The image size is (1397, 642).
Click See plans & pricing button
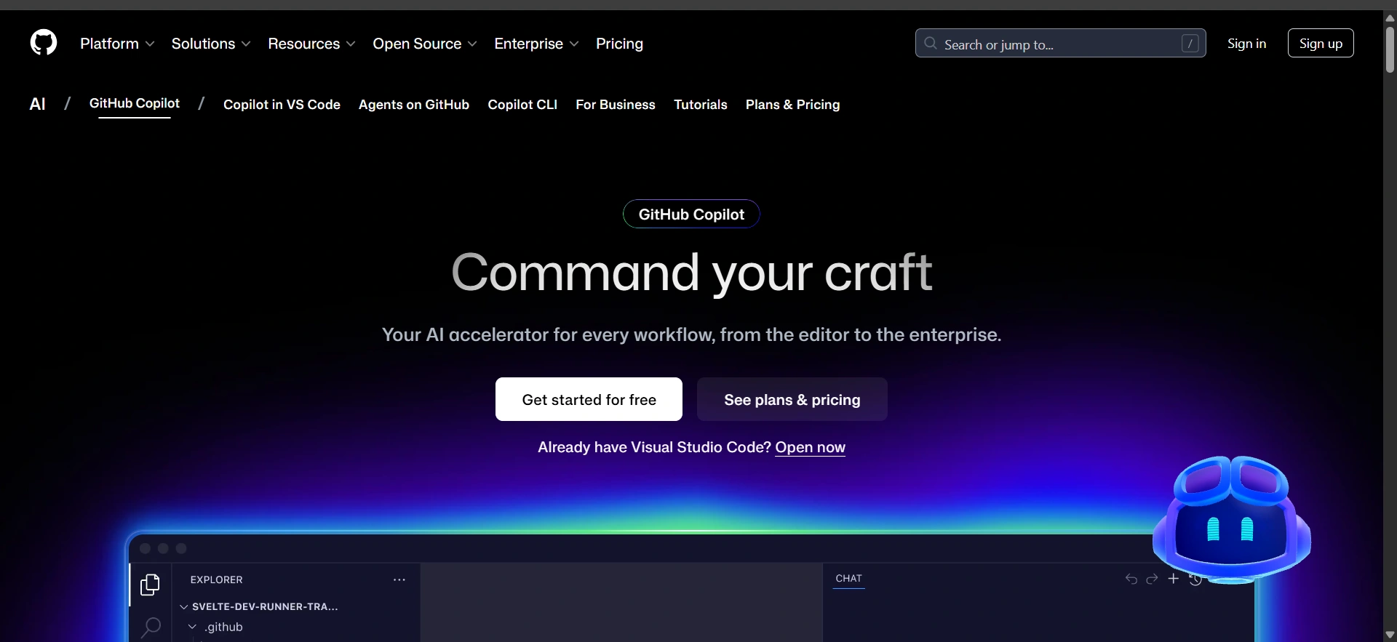792,399
